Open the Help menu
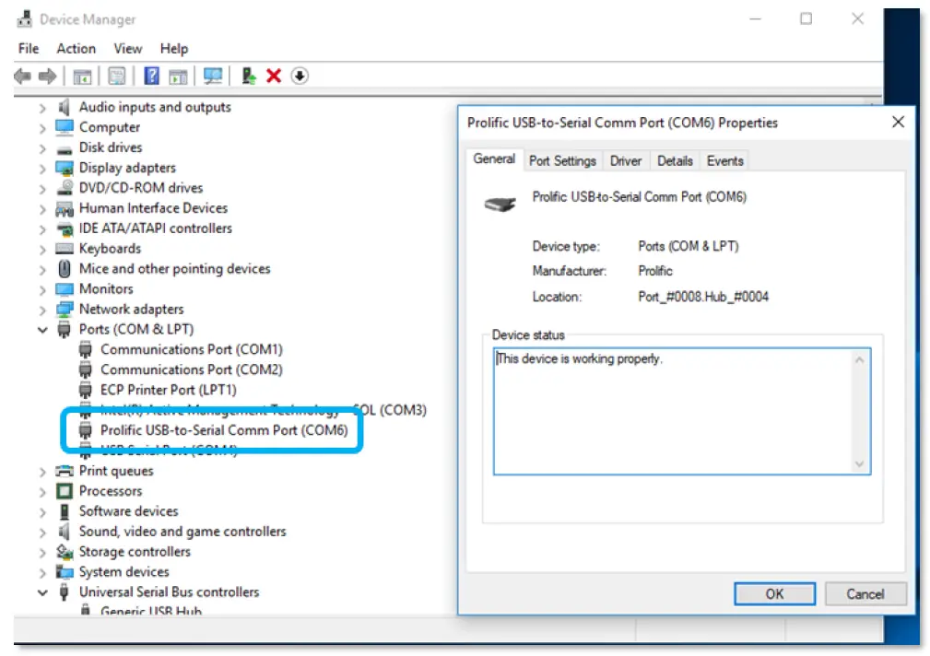 pyautogui.click(x=174, y=49)
